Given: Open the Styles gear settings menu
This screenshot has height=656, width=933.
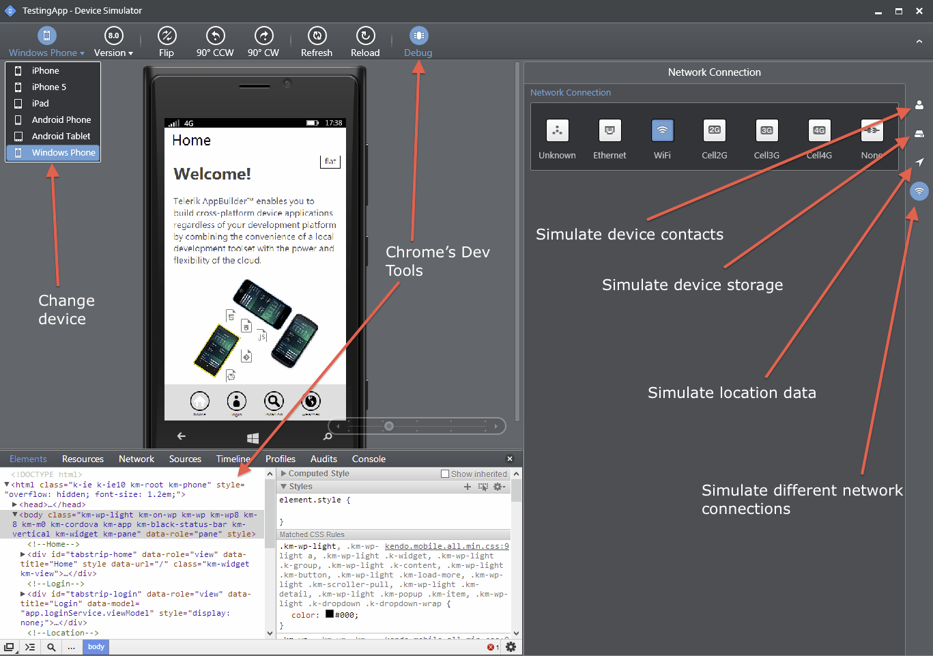Looking at the screenshot, I should [499, 487].
